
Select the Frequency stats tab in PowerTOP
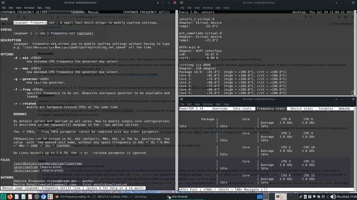coord(271,109)
